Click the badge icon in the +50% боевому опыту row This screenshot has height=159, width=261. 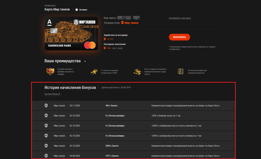point(46,115)
